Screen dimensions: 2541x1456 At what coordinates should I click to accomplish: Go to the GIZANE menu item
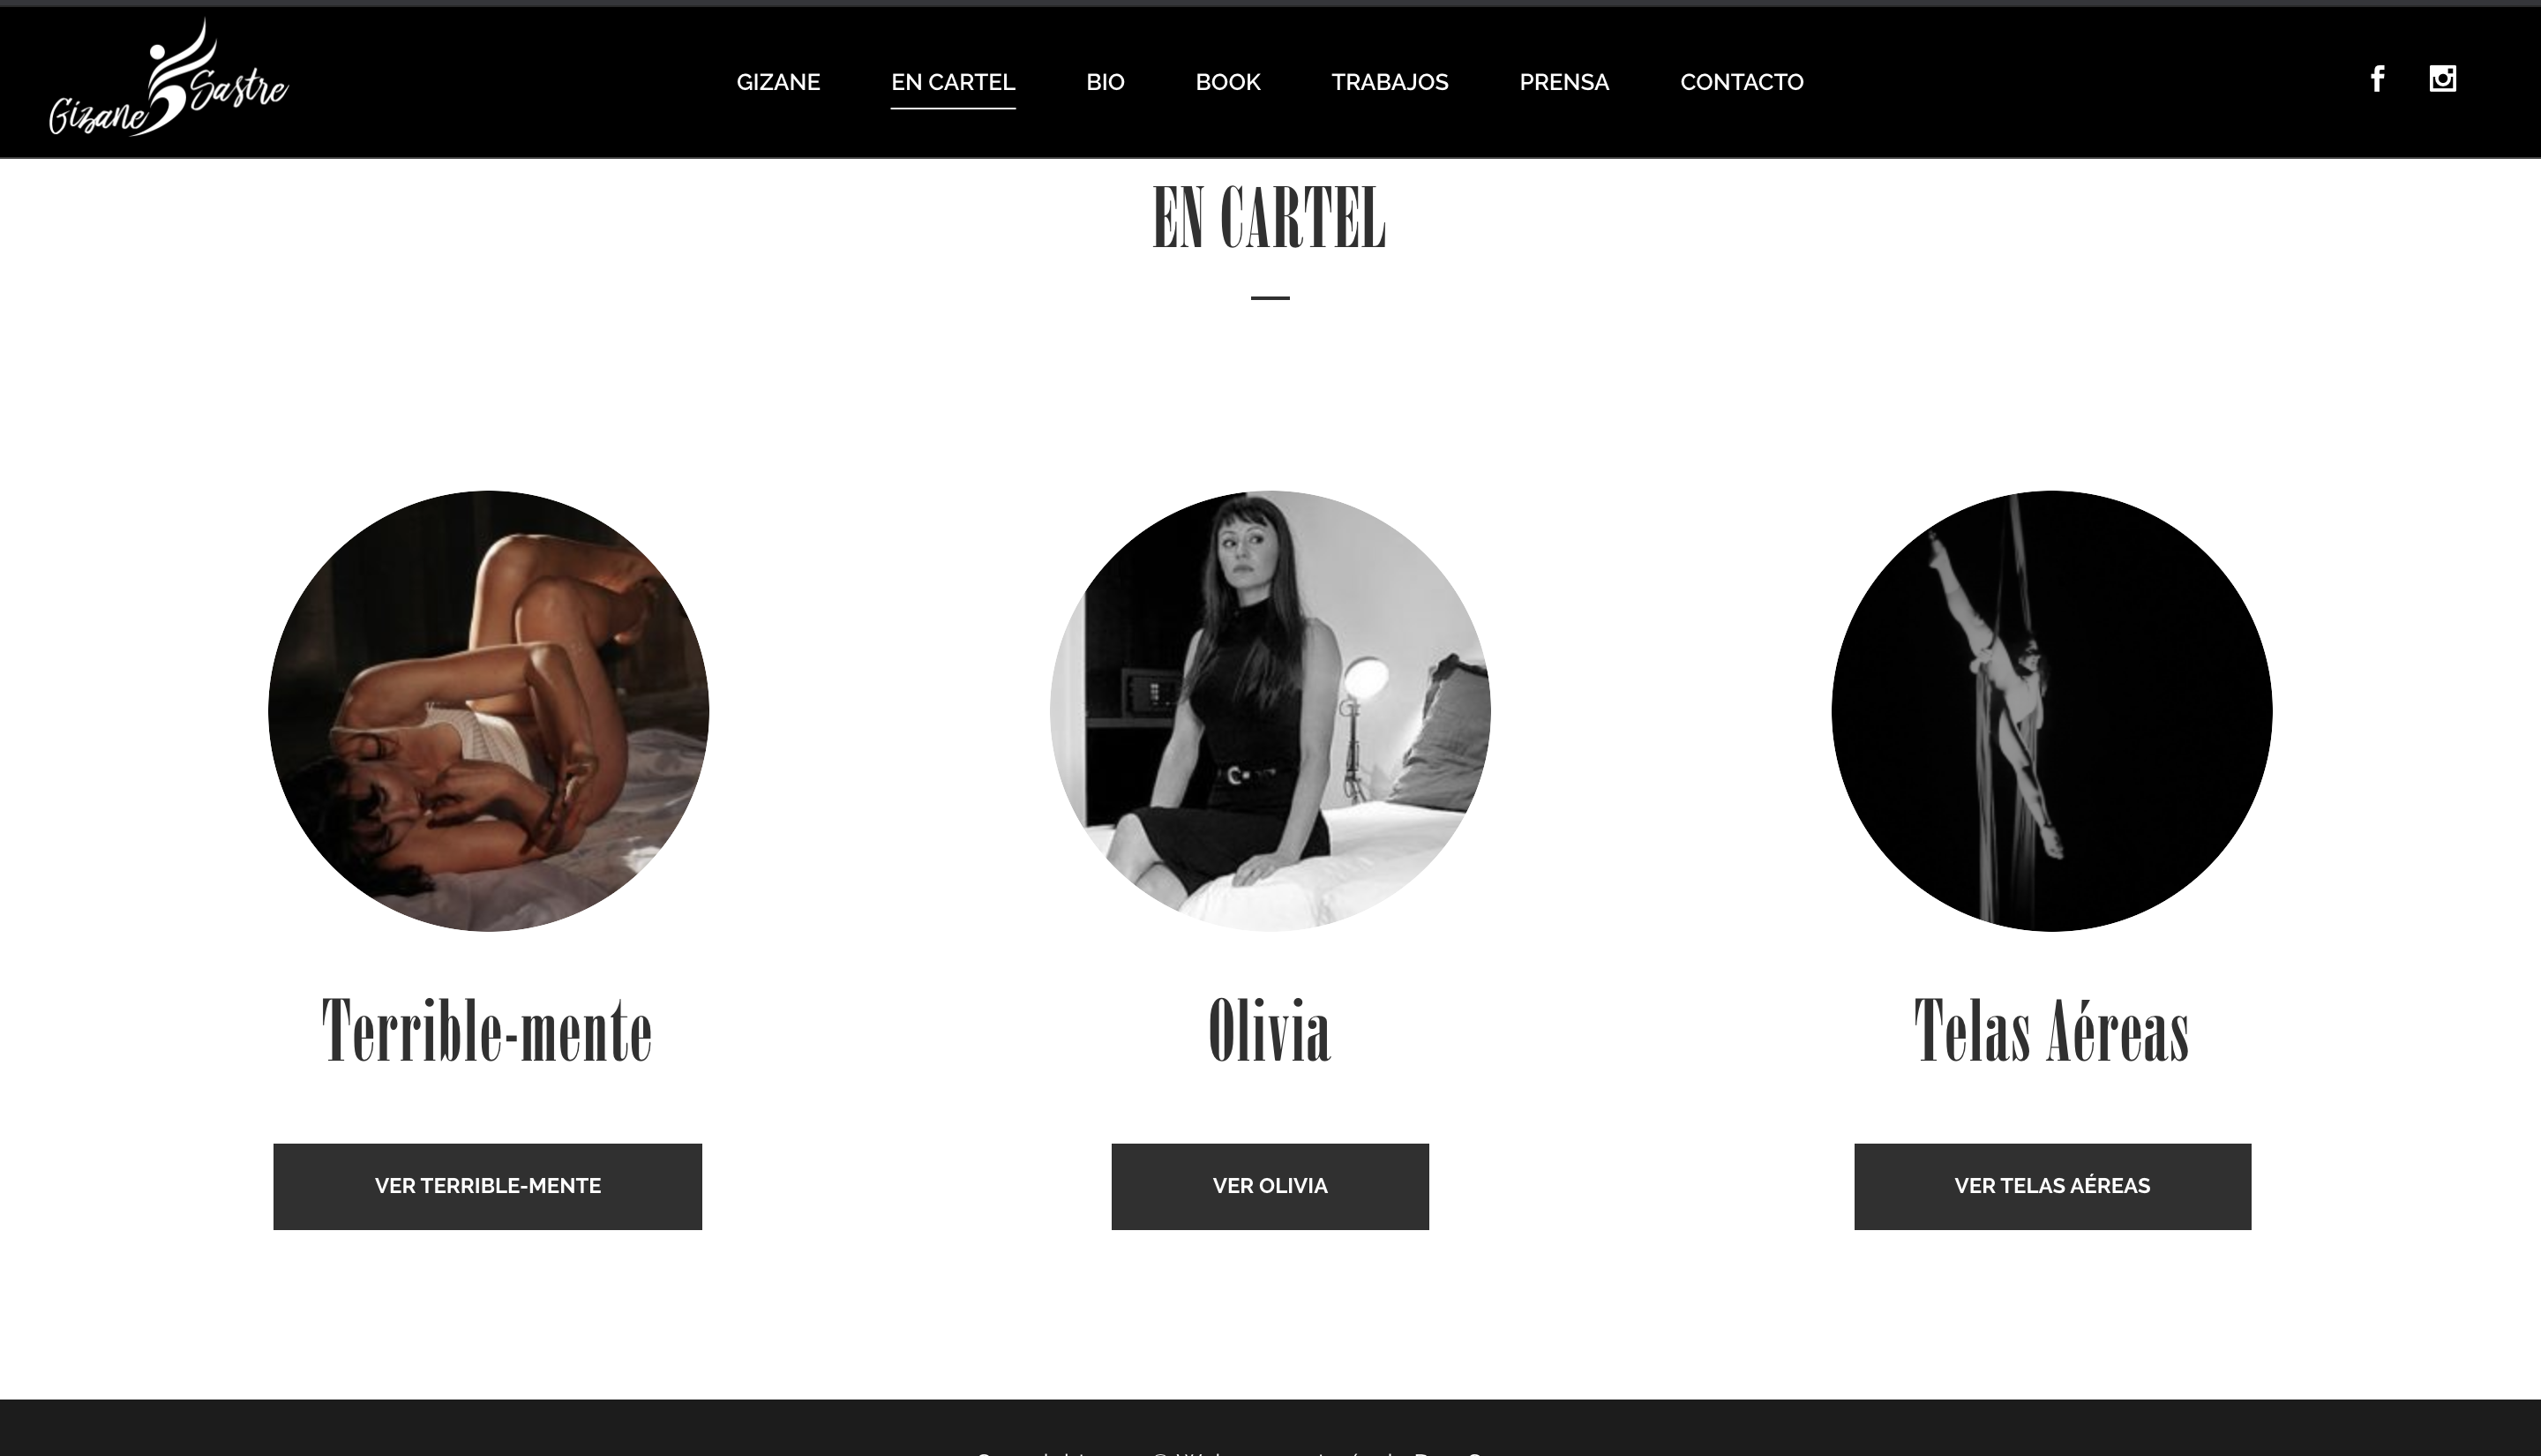(x=777, y=82)
